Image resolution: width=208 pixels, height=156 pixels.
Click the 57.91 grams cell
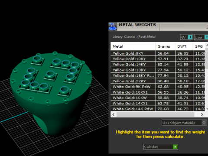click(166, 59)
